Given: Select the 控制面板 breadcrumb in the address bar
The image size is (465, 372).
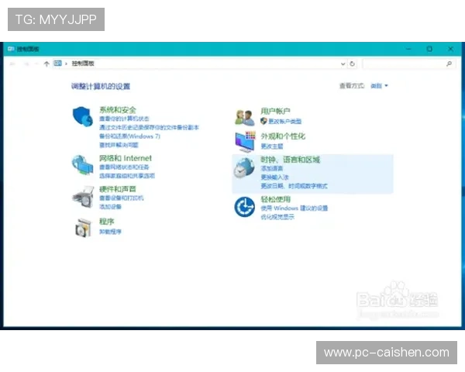Looking at the screenshot, I should [x=83, y=64].
